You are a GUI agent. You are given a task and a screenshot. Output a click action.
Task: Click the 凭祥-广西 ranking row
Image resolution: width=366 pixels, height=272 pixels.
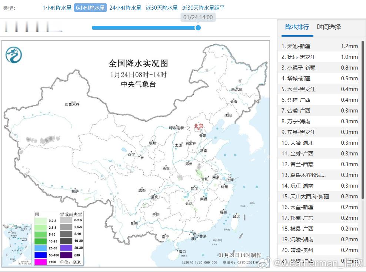point(320,100)
